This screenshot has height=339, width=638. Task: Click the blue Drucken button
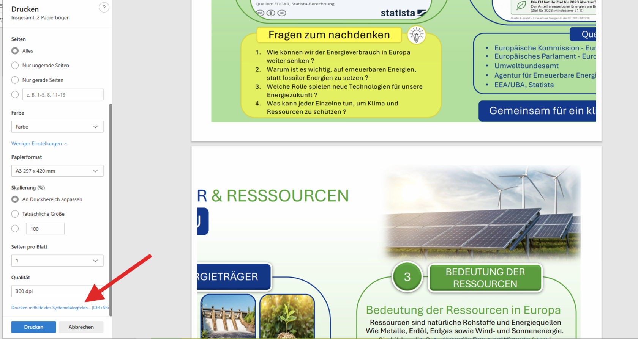tap(33, 327)
